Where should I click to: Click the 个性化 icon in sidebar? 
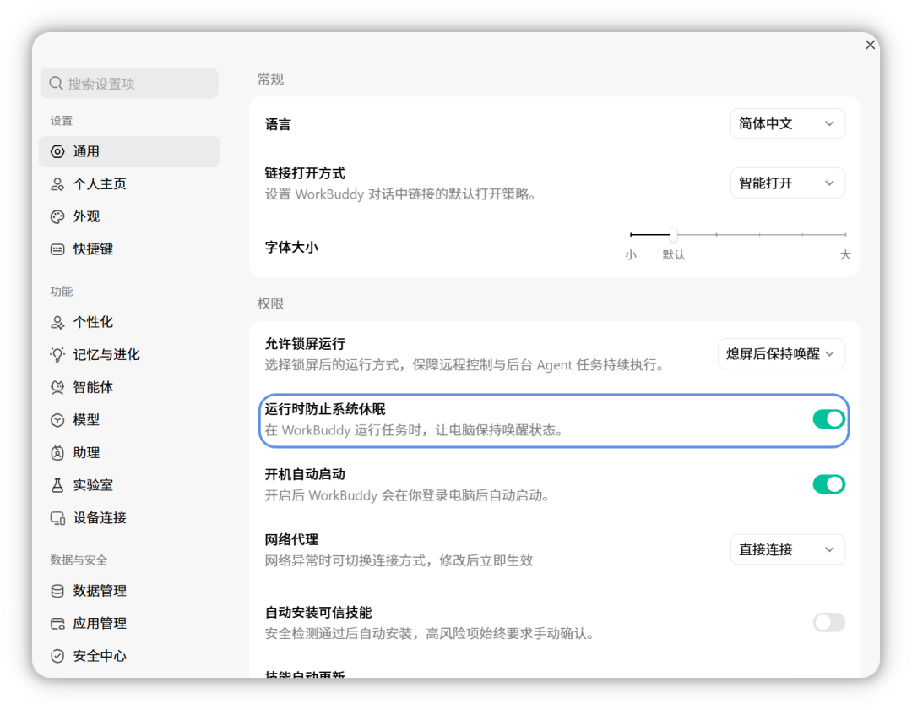[x=57, y=322]
